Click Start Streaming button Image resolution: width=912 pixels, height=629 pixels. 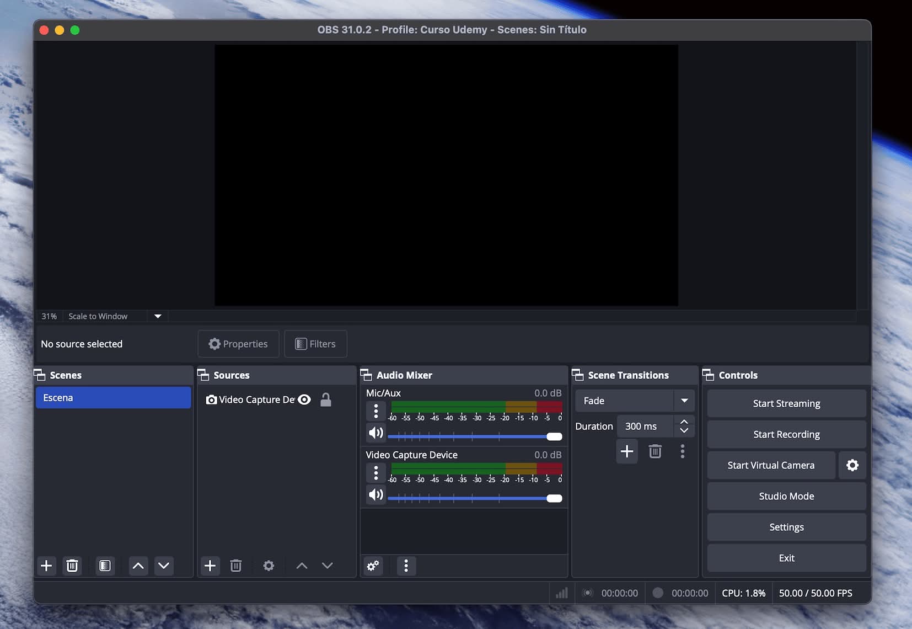pos(787,403)
